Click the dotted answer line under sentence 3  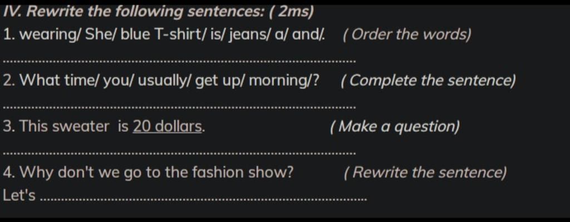point(179,153)
